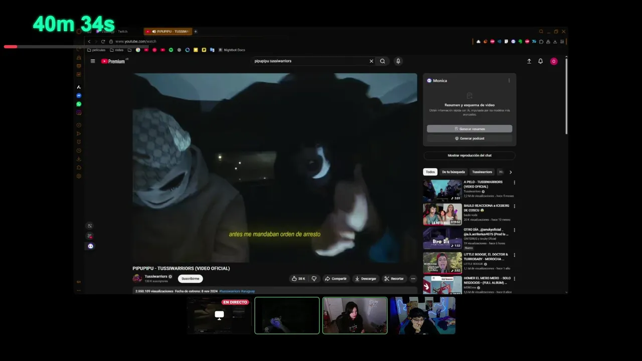Clear the YouTube search box text

coord(371,61)
